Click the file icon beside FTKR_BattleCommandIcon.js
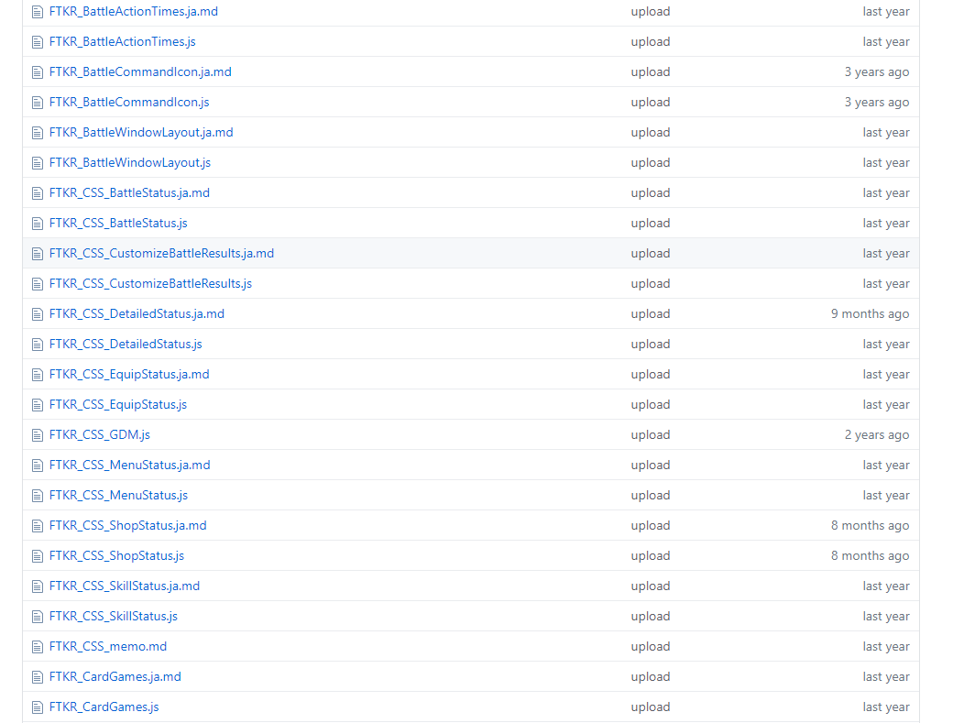The image size is (964, 723). pyautogui.click(x=38, y=102)
